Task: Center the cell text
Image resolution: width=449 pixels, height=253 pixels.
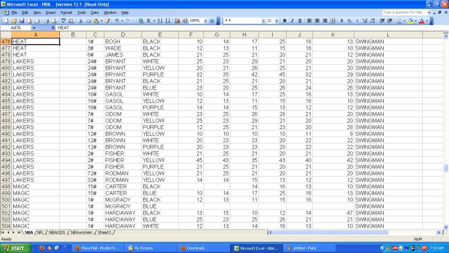Action: point(317,21)
